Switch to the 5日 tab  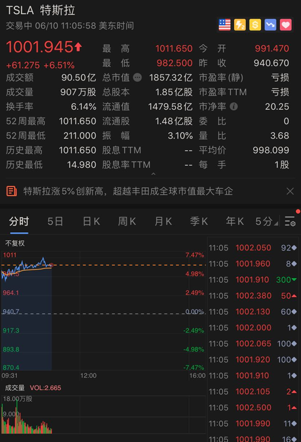55,222
